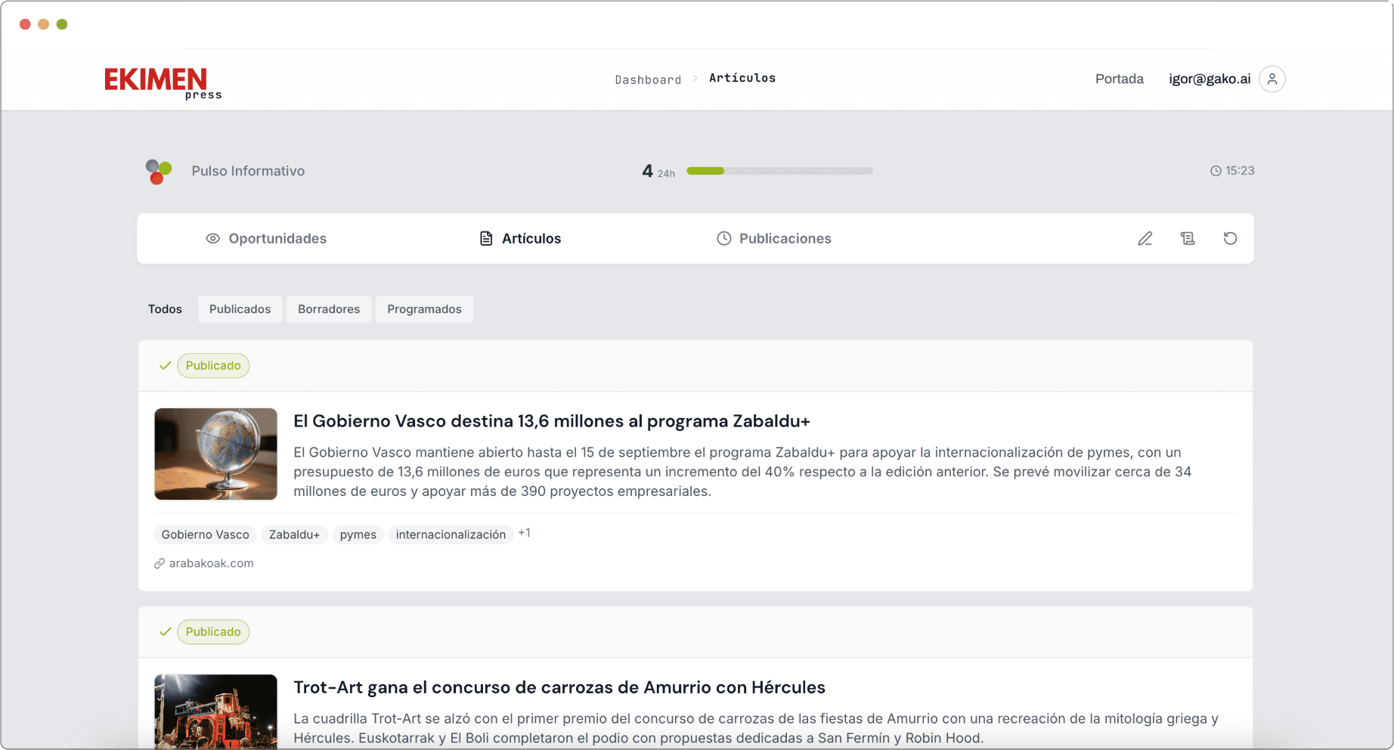Show only Borradores articles

click(x=329, y=309)
